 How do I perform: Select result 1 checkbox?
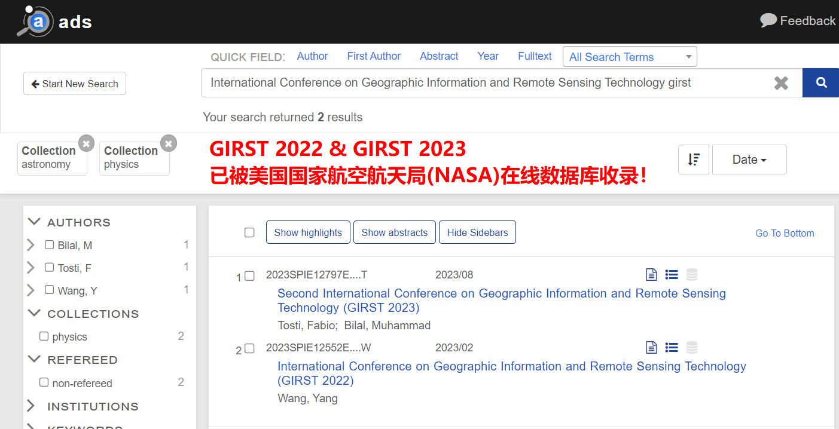[249, 275]
